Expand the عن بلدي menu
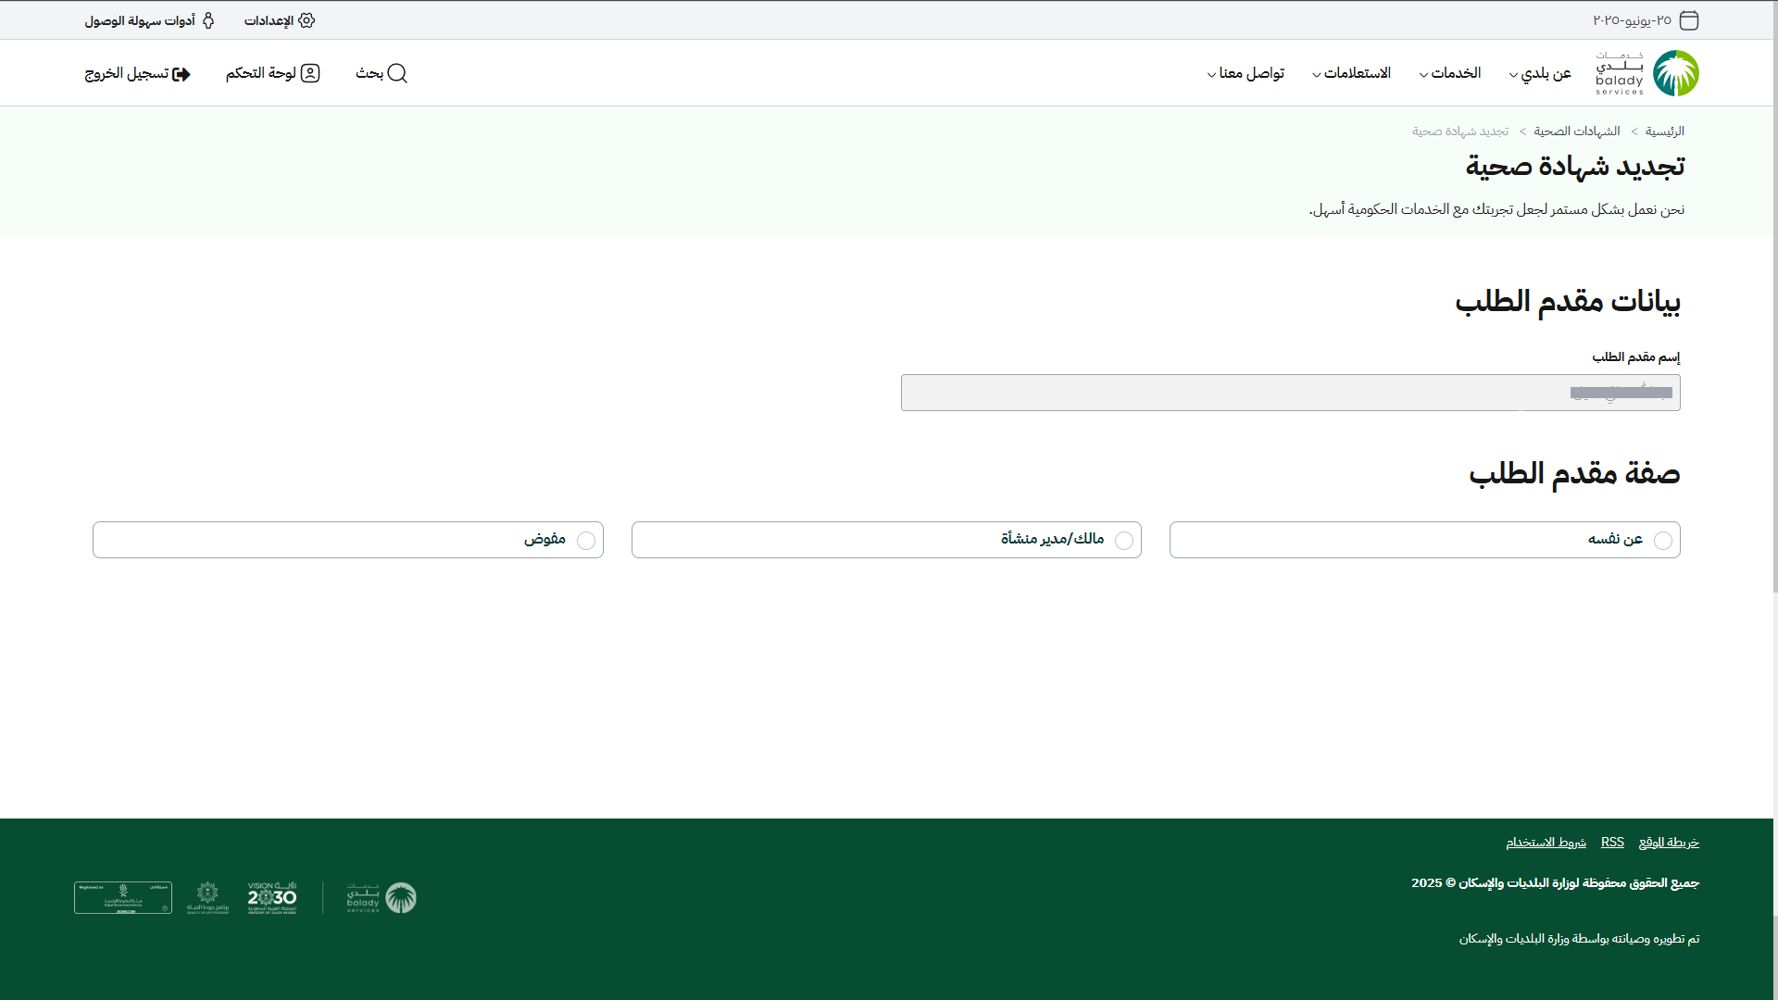This screenshot has width=1778, height=1000. tap(1540, 73)
